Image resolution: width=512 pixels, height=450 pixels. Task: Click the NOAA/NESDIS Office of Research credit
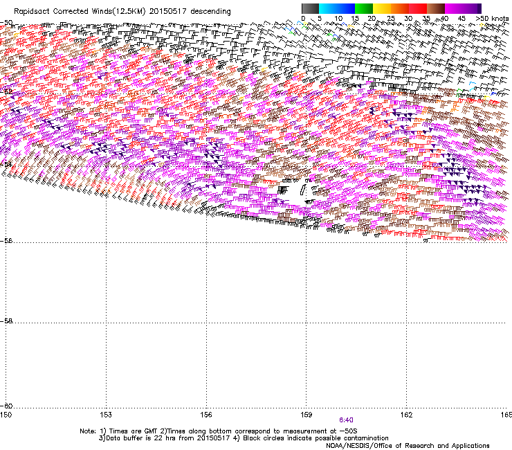408,446
